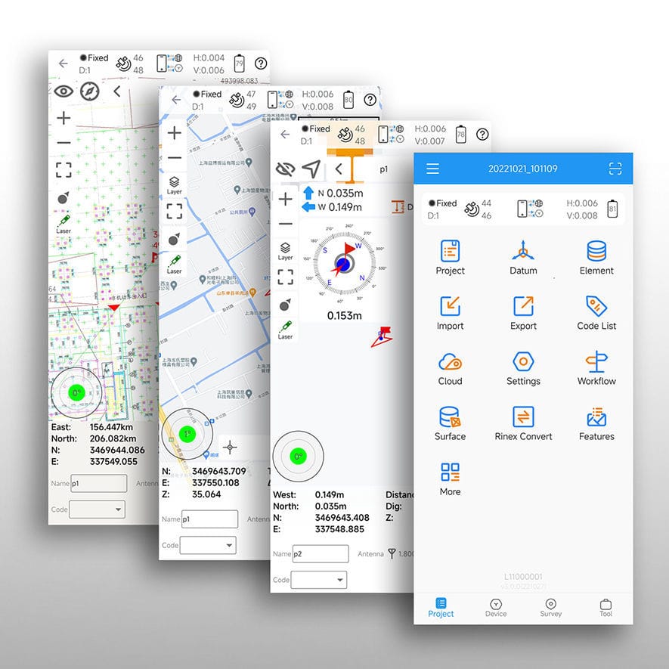Switch to the Survey tab

pos(550,608)
